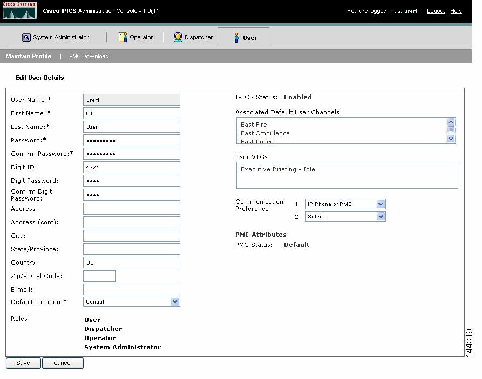Click the Country field
482x379 pixels.
point(132,263)
